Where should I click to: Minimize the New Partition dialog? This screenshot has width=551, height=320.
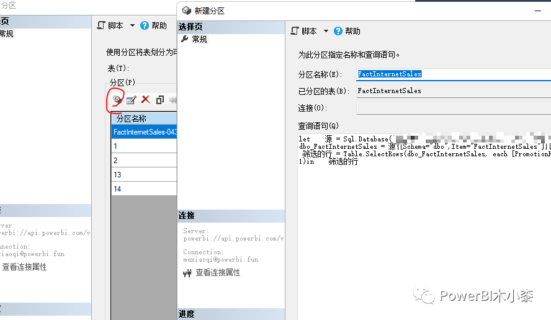pos(538,11)
